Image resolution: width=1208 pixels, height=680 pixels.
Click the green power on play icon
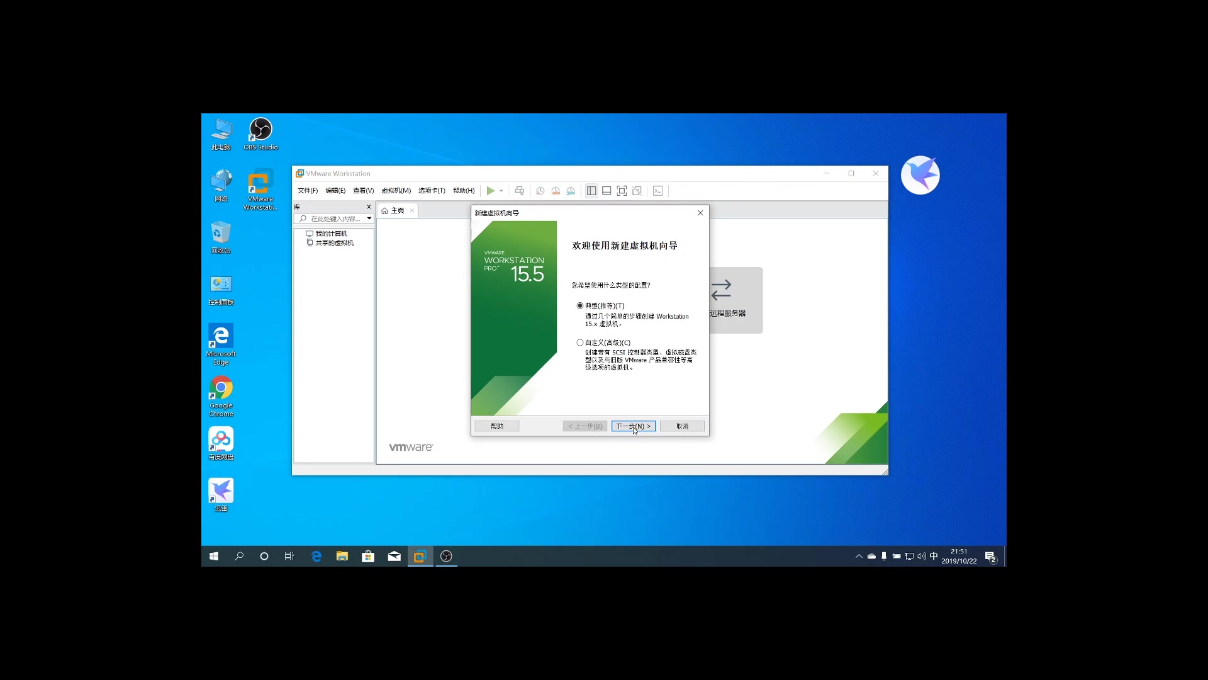[490, 191]
